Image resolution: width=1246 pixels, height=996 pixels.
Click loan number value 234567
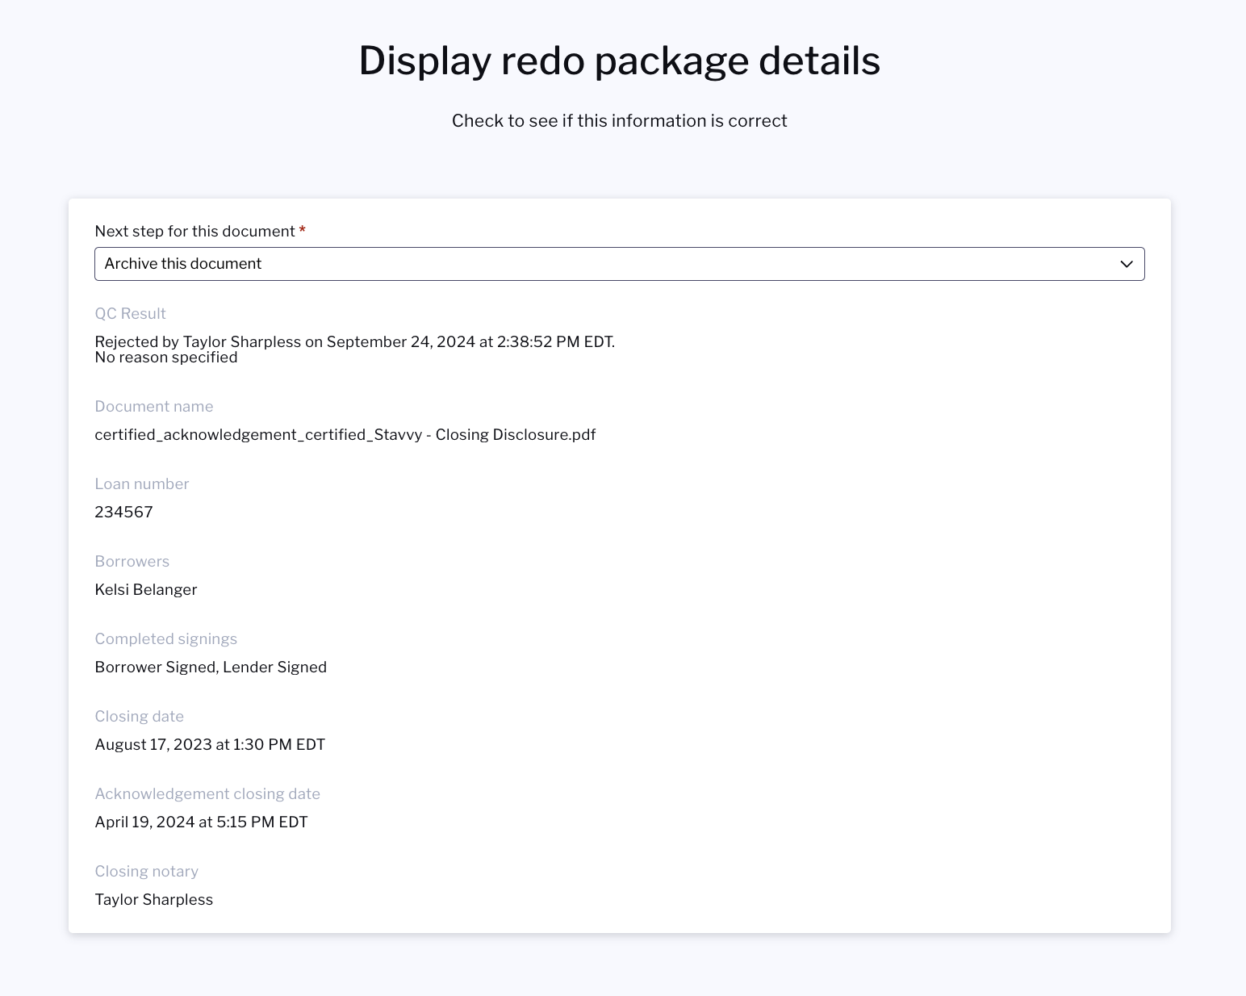(x=123, y=513)
